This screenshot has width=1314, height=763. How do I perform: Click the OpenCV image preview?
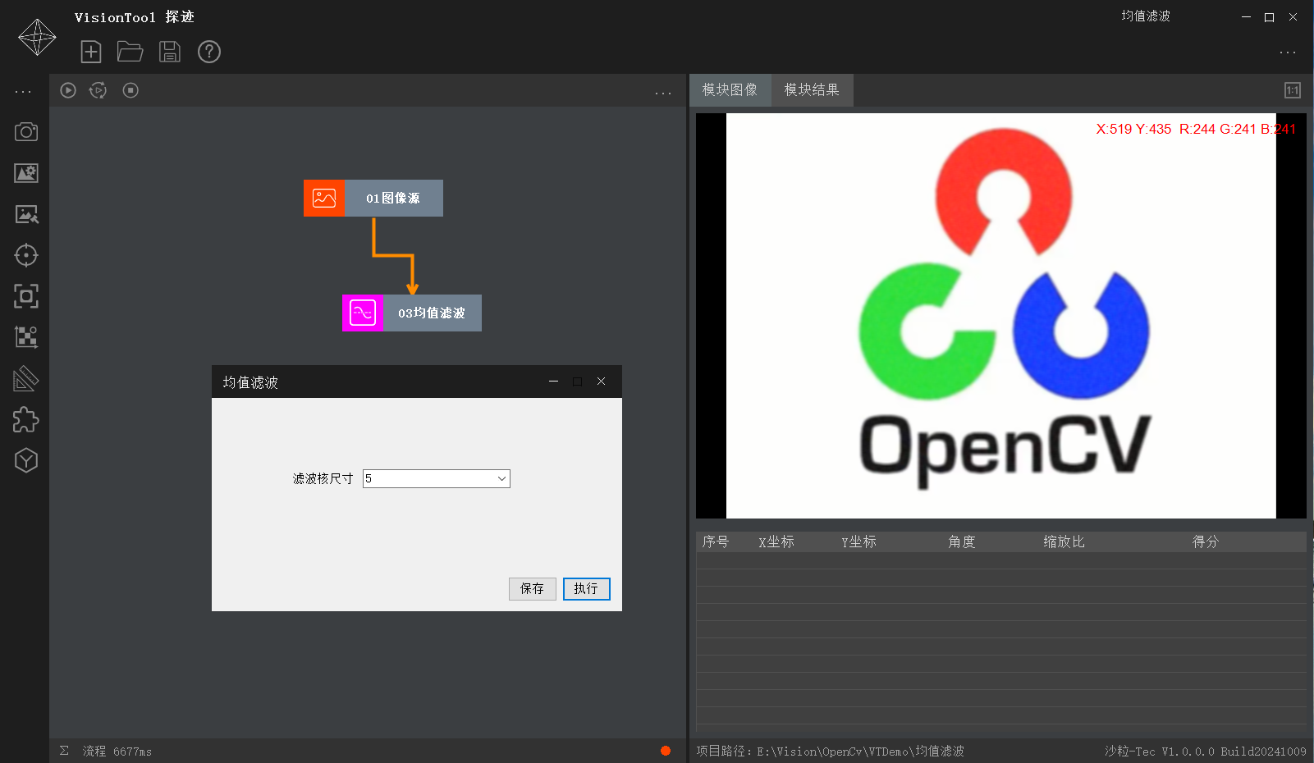[1000, 316]
